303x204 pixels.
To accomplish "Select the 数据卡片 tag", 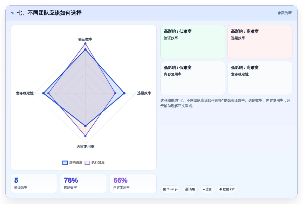I will (227, 189).
